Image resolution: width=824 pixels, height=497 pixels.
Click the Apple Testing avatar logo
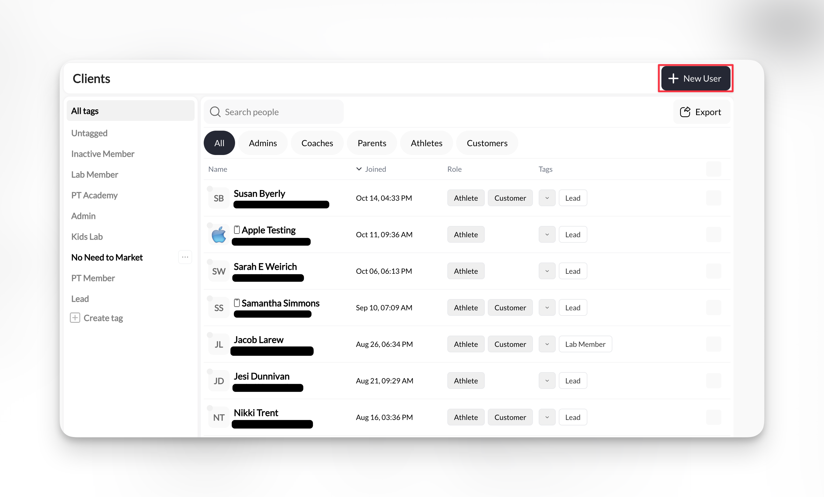pyautogui.click(x=219, y=234)
